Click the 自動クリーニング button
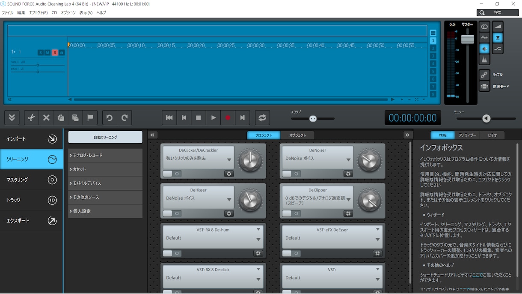The width and height of the screenshot is (522, 294). tap(105, 137)
